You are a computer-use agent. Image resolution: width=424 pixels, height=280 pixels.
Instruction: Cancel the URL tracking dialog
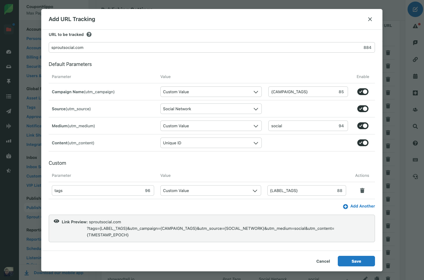(323, 261)
